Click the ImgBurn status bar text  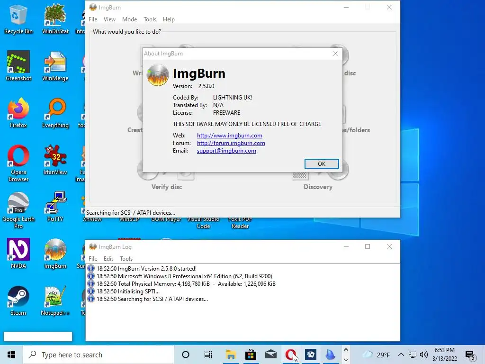click(131, 213)
